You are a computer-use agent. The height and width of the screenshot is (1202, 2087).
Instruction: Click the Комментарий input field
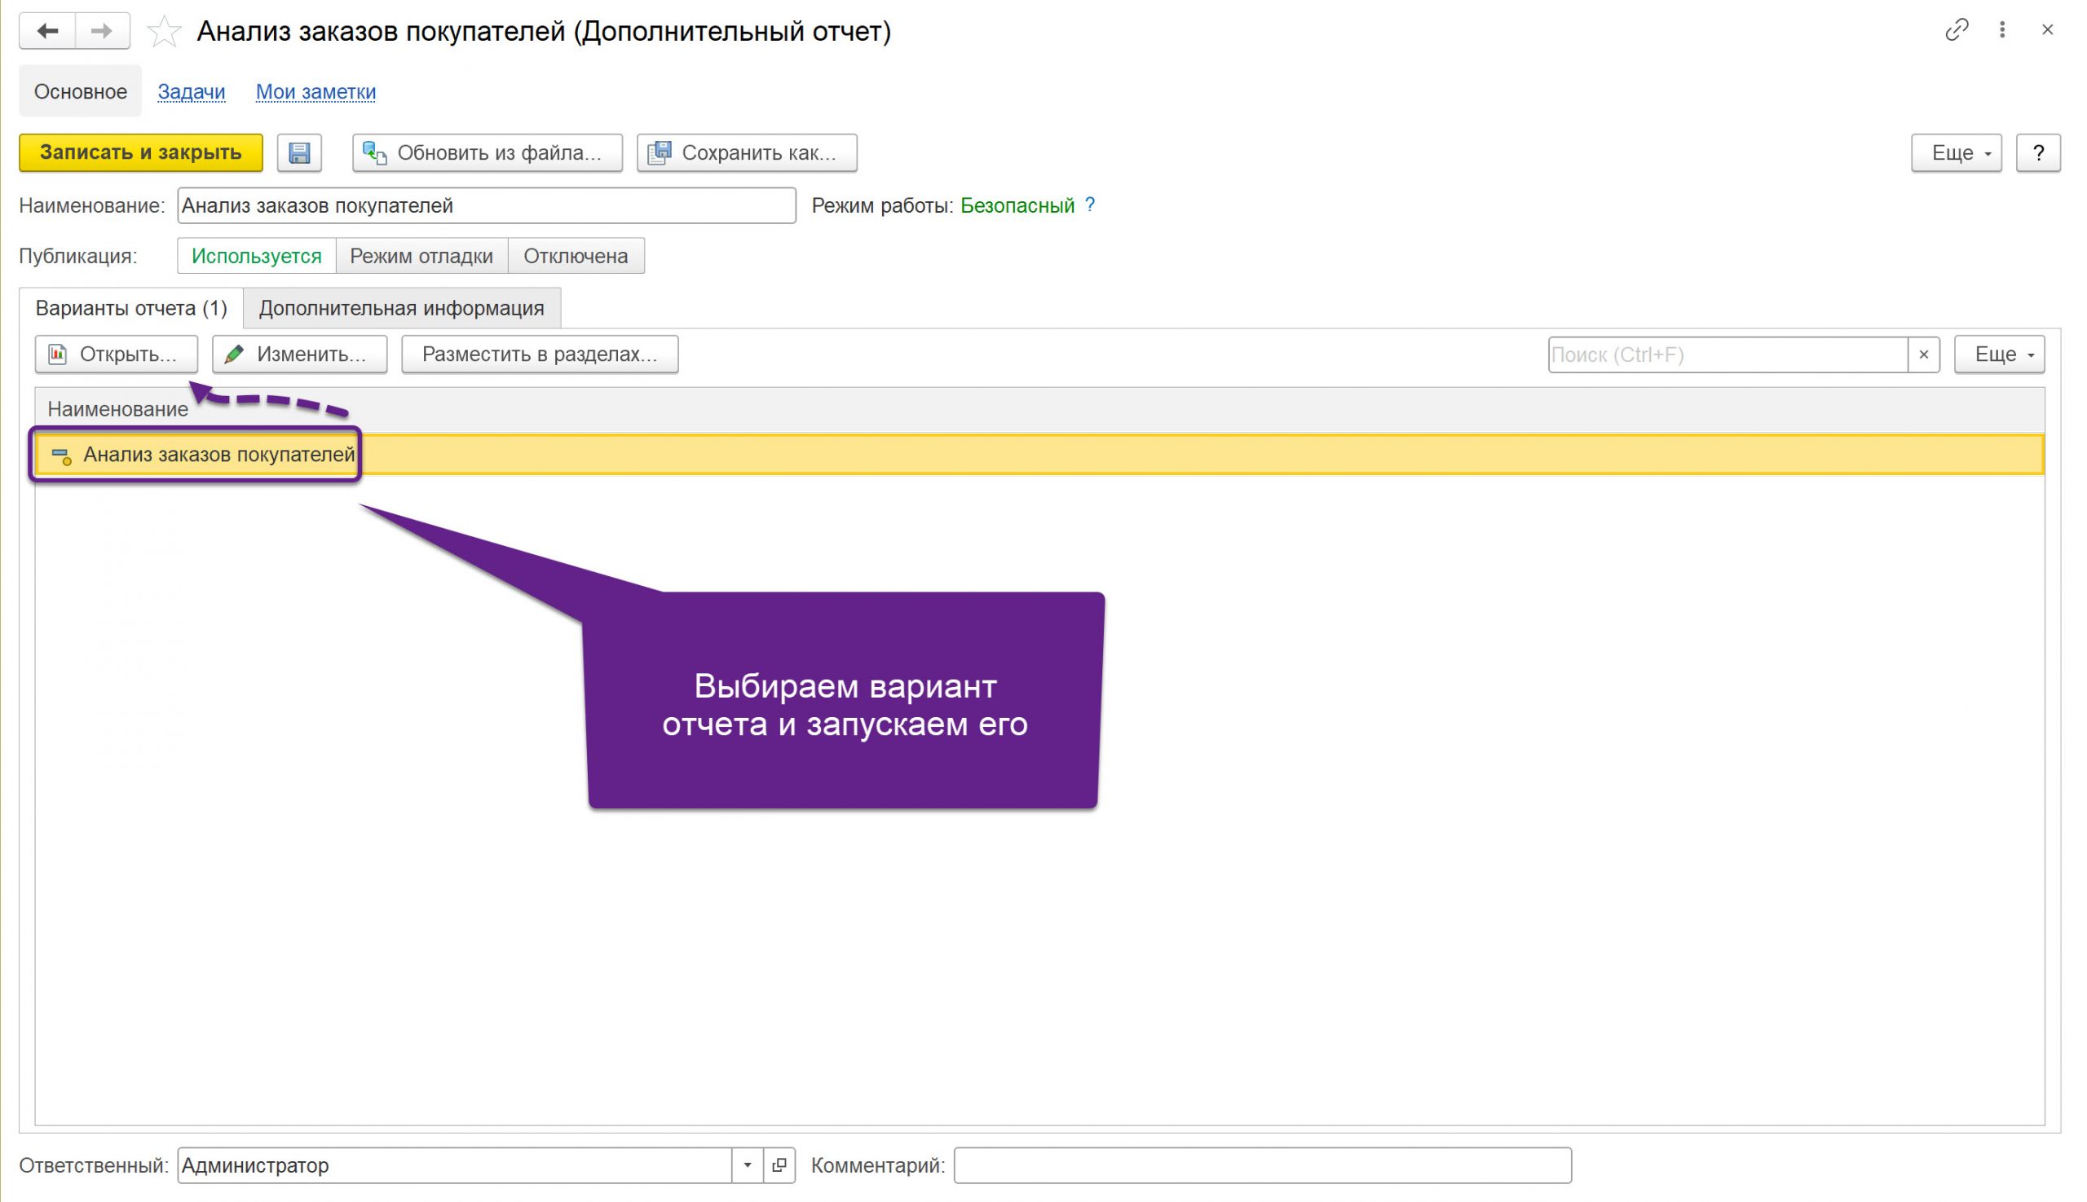pos(1262,1165)
